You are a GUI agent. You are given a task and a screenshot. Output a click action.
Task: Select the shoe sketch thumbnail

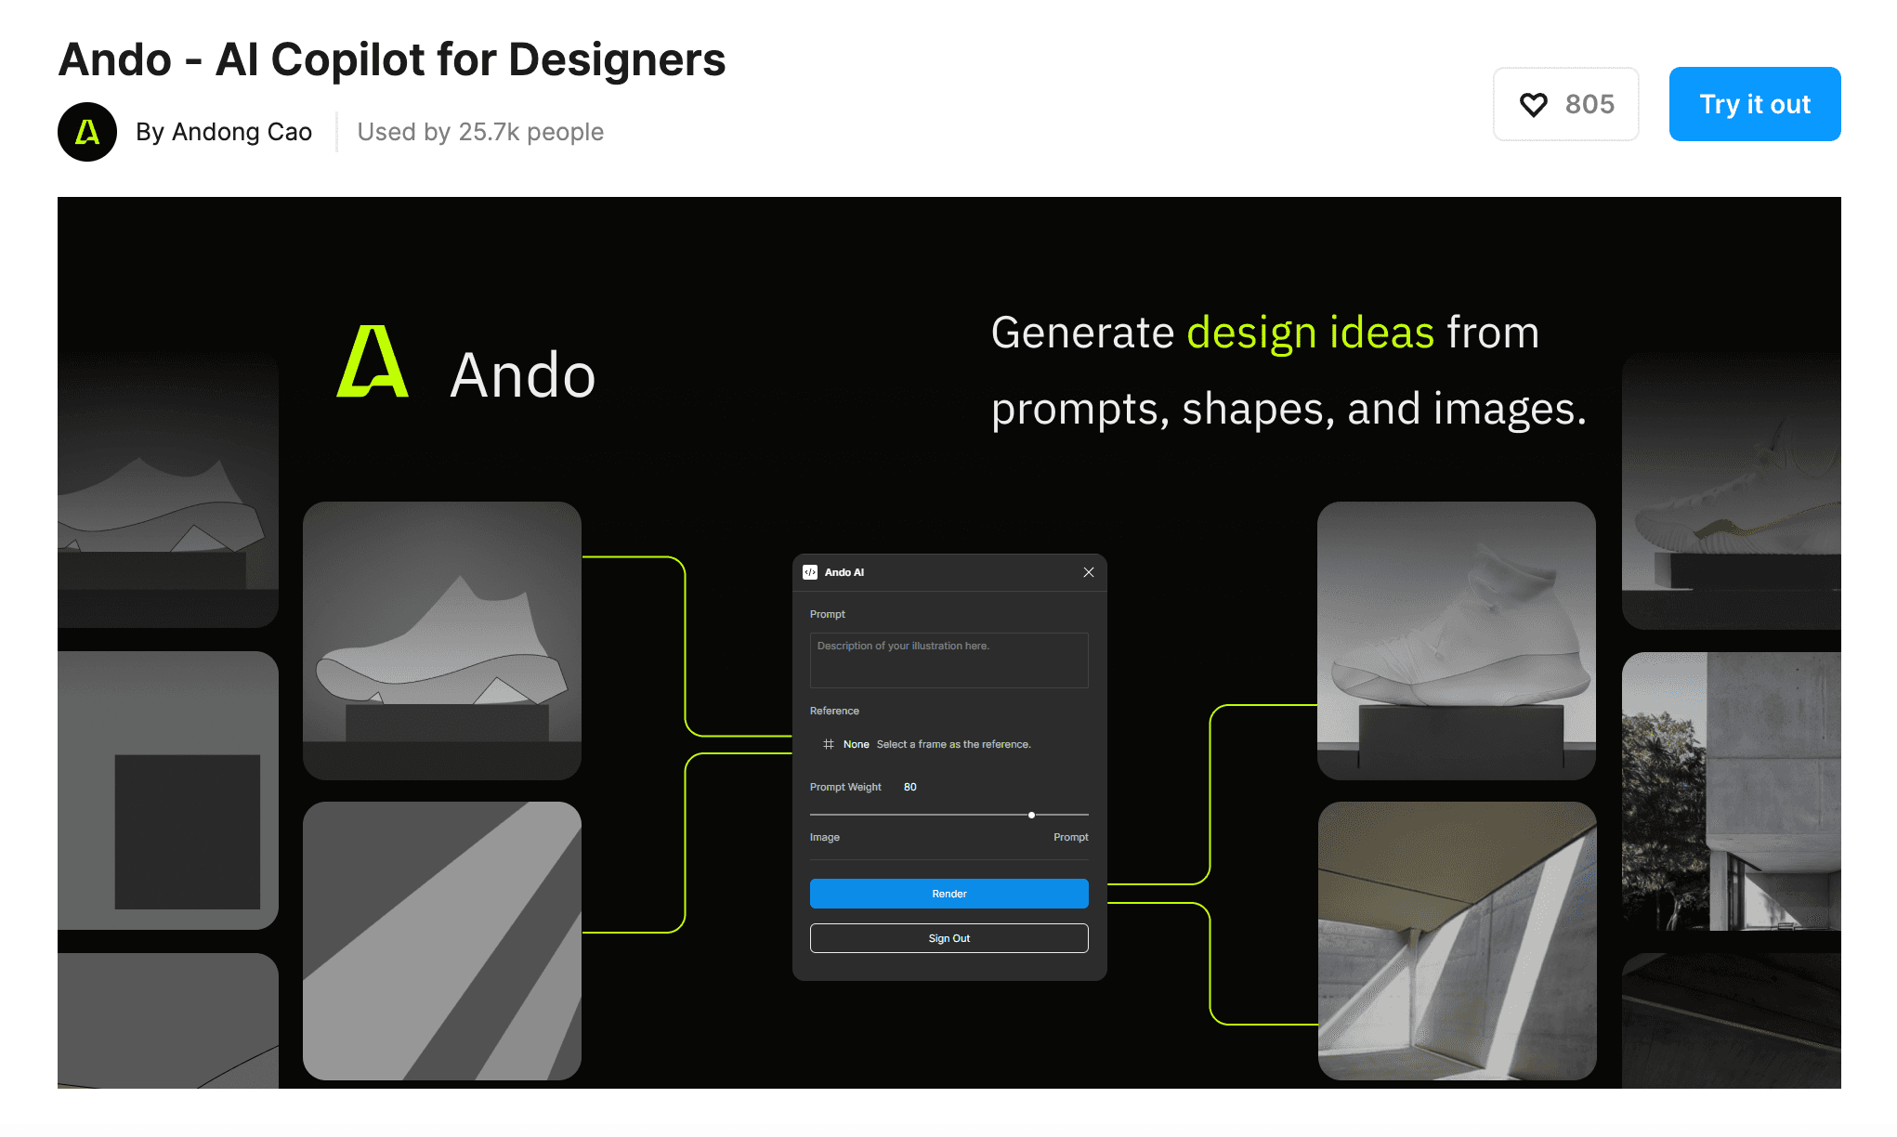click(x=442, y=640)
